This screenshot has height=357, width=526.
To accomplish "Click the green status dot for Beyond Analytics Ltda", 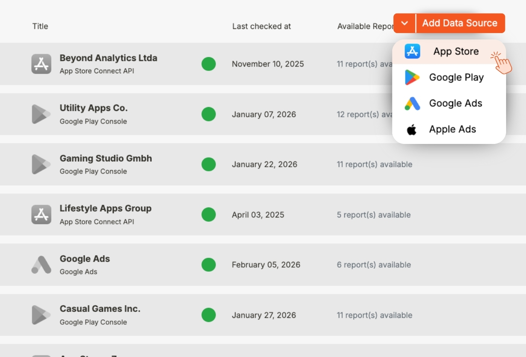I will (x=209, y=64).
